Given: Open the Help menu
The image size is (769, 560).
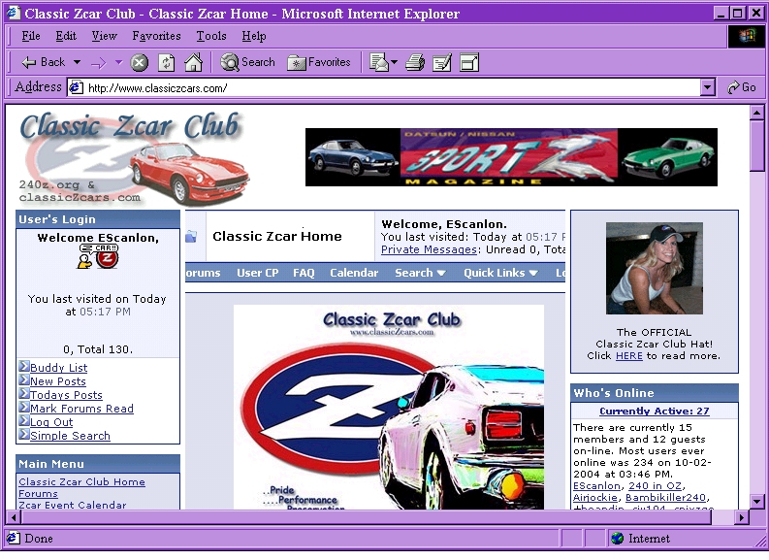Looking at the screenshot, I should point(254,36).
